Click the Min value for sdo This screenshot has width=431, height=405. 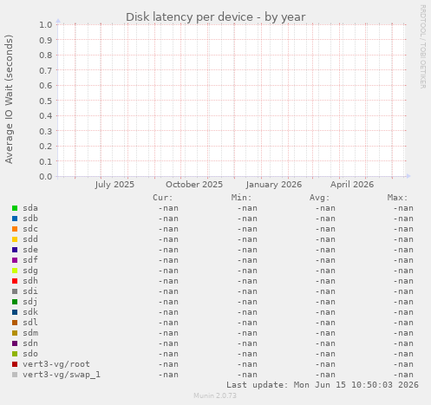point(247,354)
